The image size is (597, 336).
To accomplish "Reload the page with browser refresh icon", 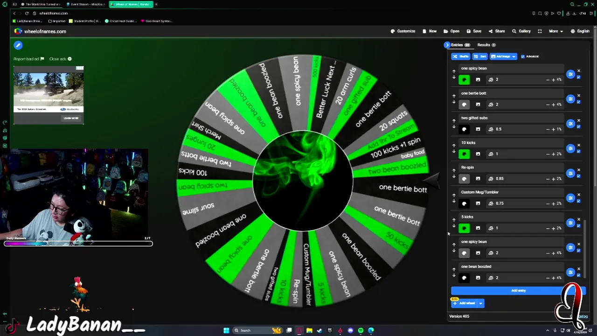I will tap(27, 13).
